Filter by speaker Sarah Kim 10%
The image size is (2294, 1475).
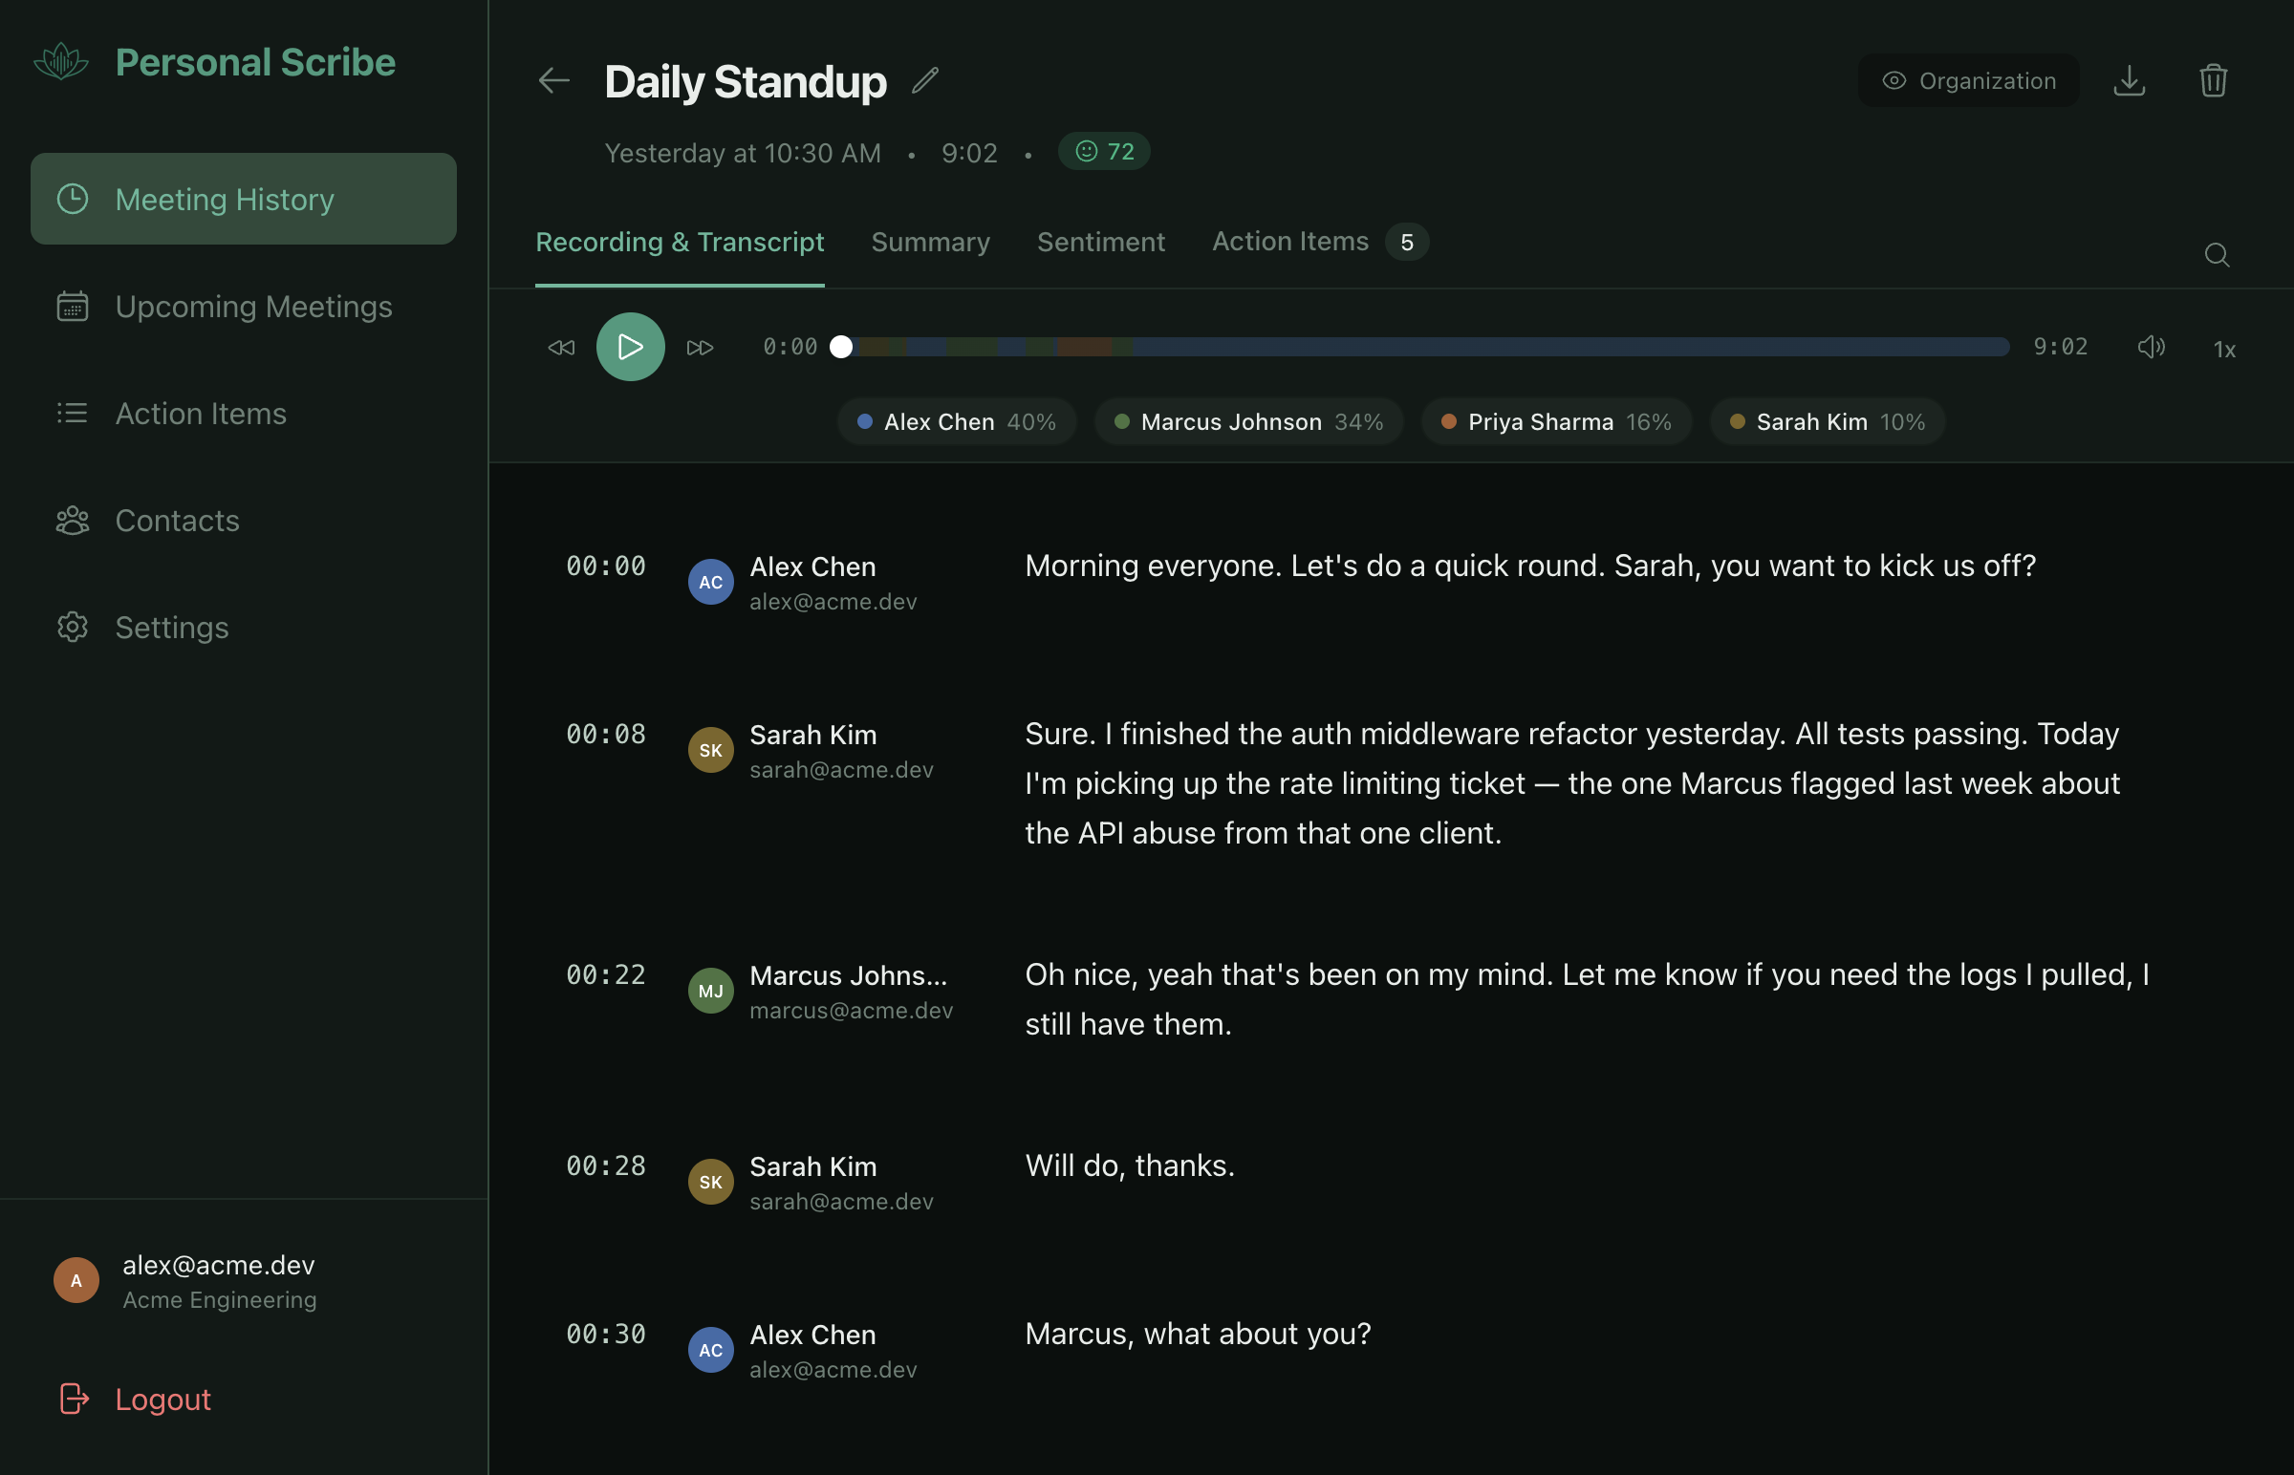(x=1828, y=421)
